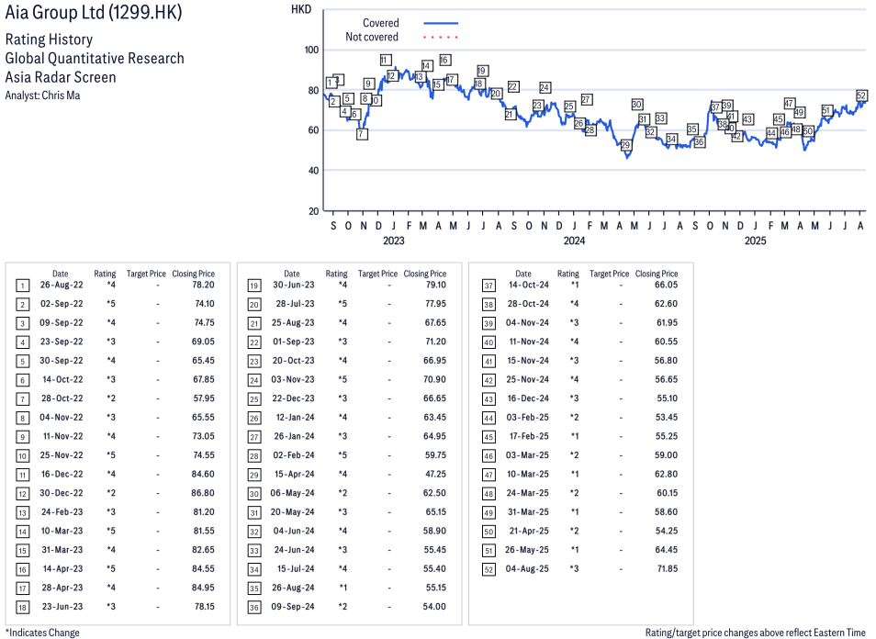Click the date 26-May-25
The width and height of the screenshot is (876, 639).
pyautogui.click(x=527, y=550)
